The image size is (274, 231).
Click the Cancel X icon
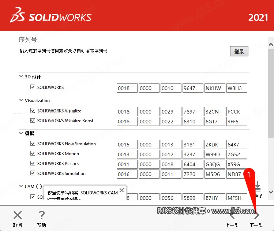click(18, 215)
